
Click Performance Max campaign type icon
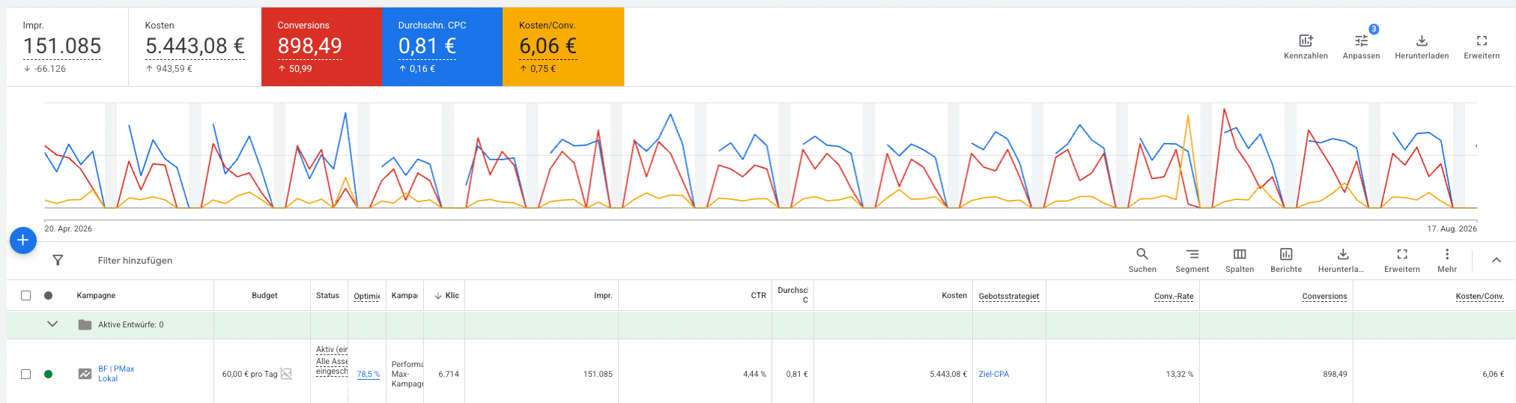(x=85, y=374)
